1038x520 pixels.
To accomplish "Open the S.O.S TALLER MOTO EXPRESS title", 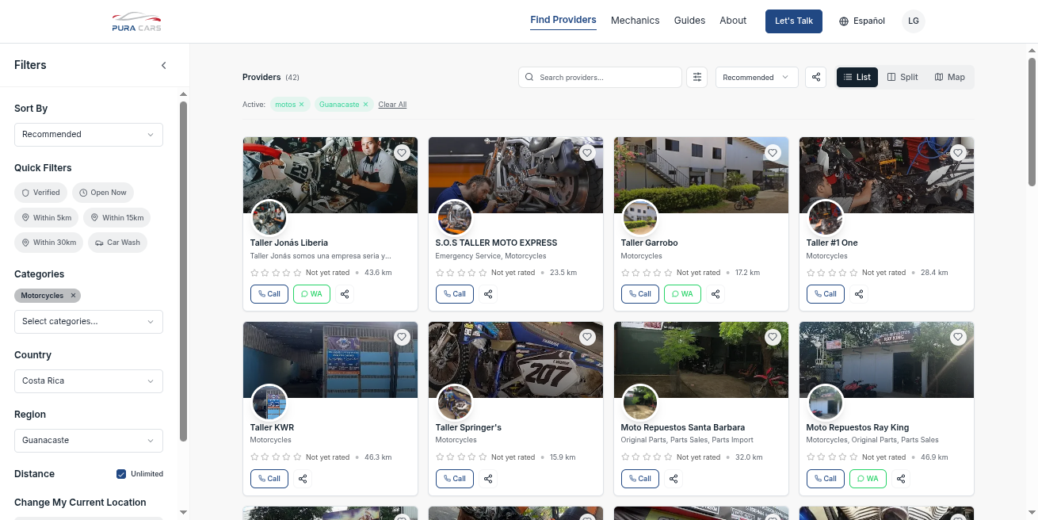I will 496,243.
